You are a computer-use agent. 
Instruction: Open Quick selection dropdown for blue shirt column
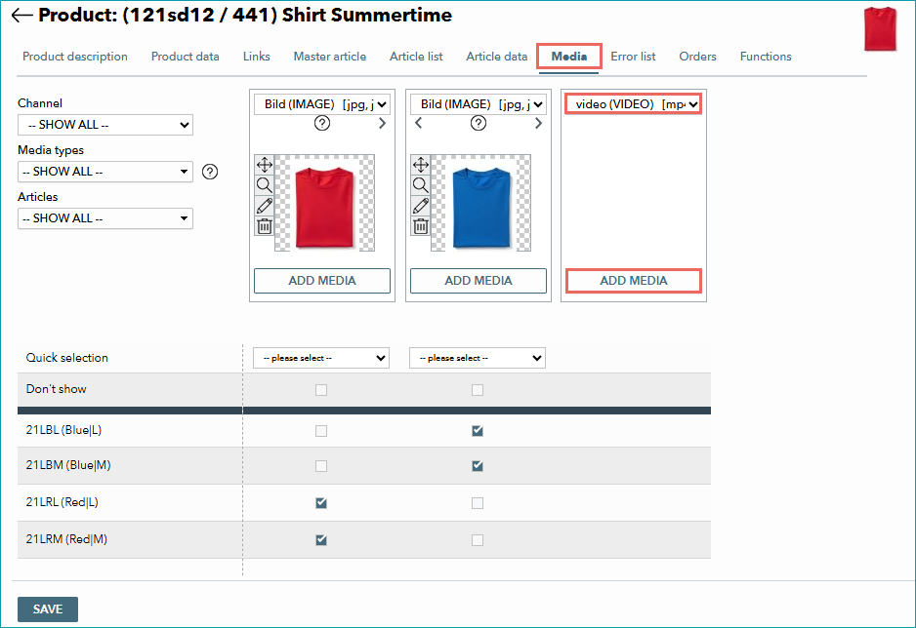[x=478, y=358]
